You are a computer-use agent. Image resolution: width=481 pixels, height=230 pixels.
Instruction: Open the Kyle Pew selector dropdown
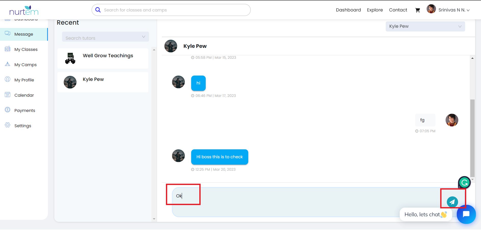425,26
